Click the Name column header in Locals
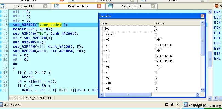 pos(127,23)
